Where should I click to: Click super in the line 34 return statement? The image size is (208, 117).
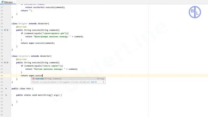(32, 43)
